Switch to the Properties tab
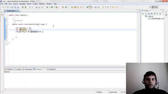 [51, 69]
